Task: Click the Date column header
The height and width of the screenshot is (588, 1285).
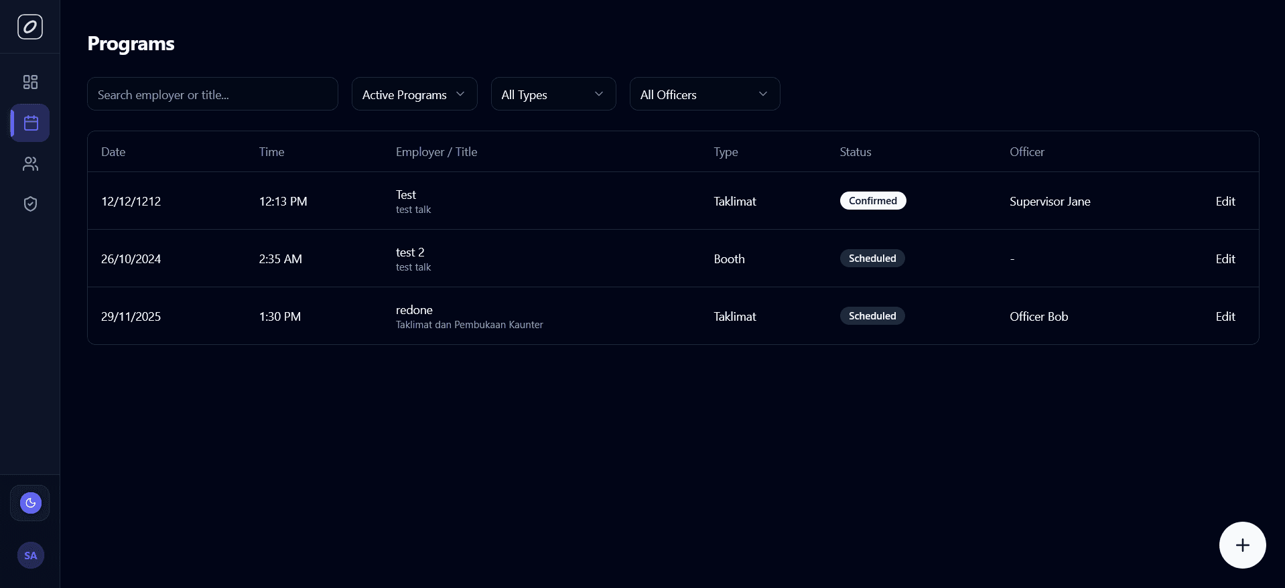Action: 113,152
